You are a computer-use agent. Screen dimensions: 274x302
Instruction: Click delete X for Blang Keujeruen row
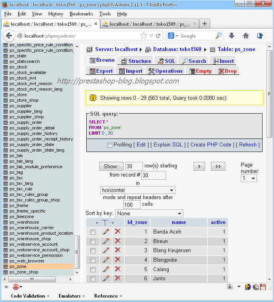click(118, 250)
